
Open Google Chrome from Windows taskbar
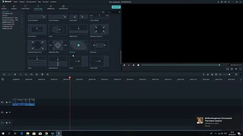pyautogui.click(x=46, y=133)
